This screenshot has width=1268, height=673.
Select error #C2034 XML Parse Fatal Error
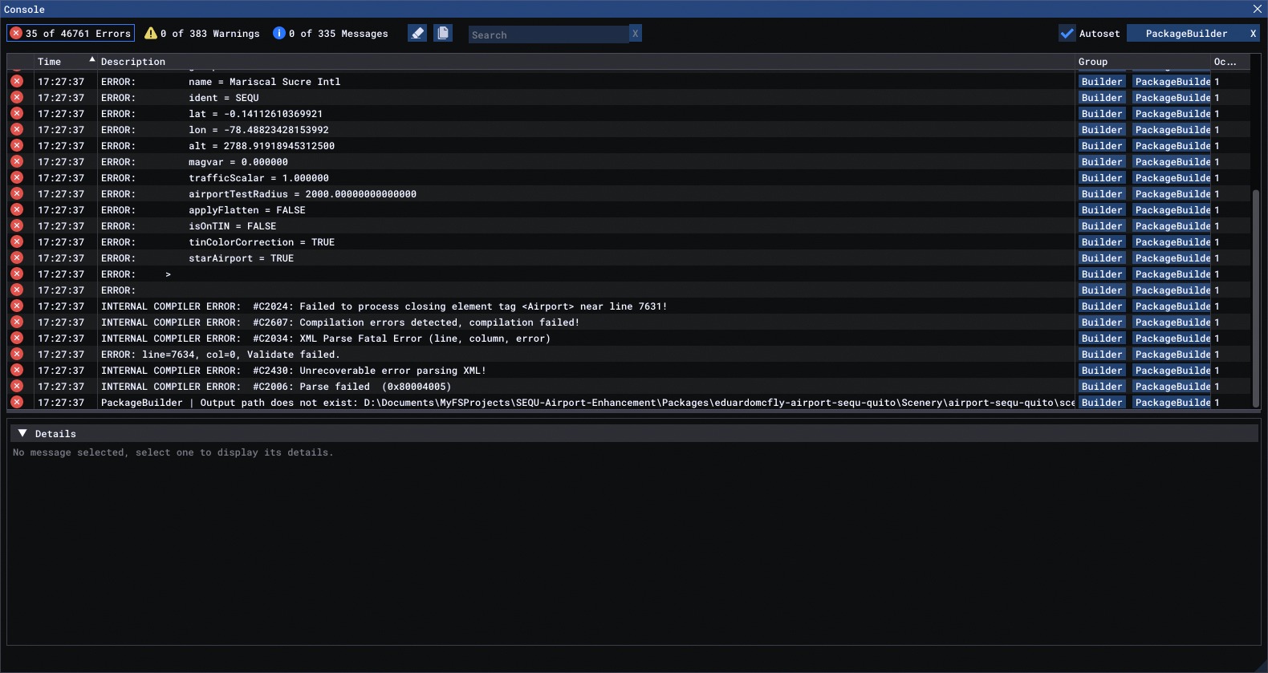point(629,339)
